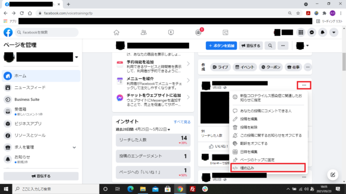Select 埋め込み menu item

(x=268, y=168)
